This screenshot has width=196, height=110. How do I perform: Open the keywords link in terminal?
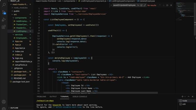pyautogui.click(x=57, y=105)
